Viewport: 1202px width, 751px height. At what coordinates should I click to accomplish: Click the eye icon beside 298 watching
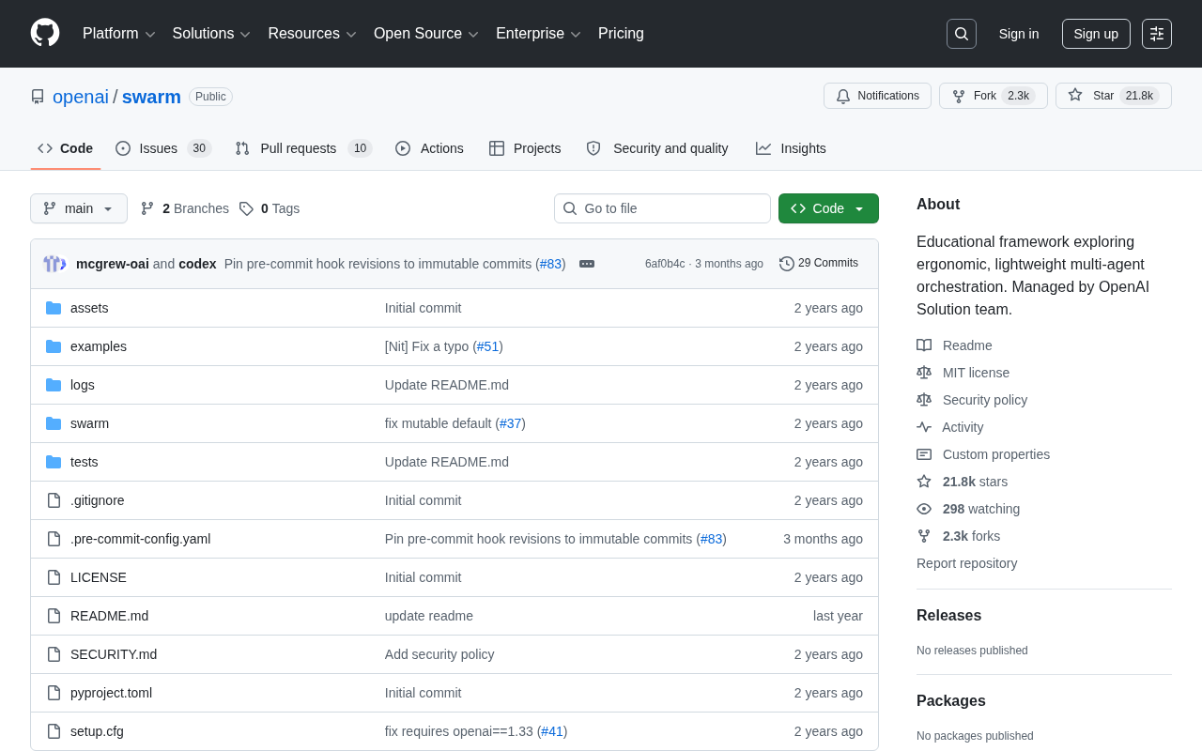pos(924,509)
